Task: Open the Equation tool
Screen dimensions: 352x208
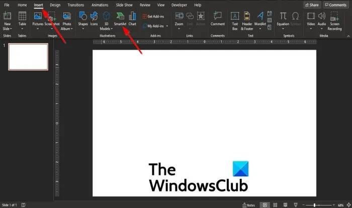Action: coord(283,21)
